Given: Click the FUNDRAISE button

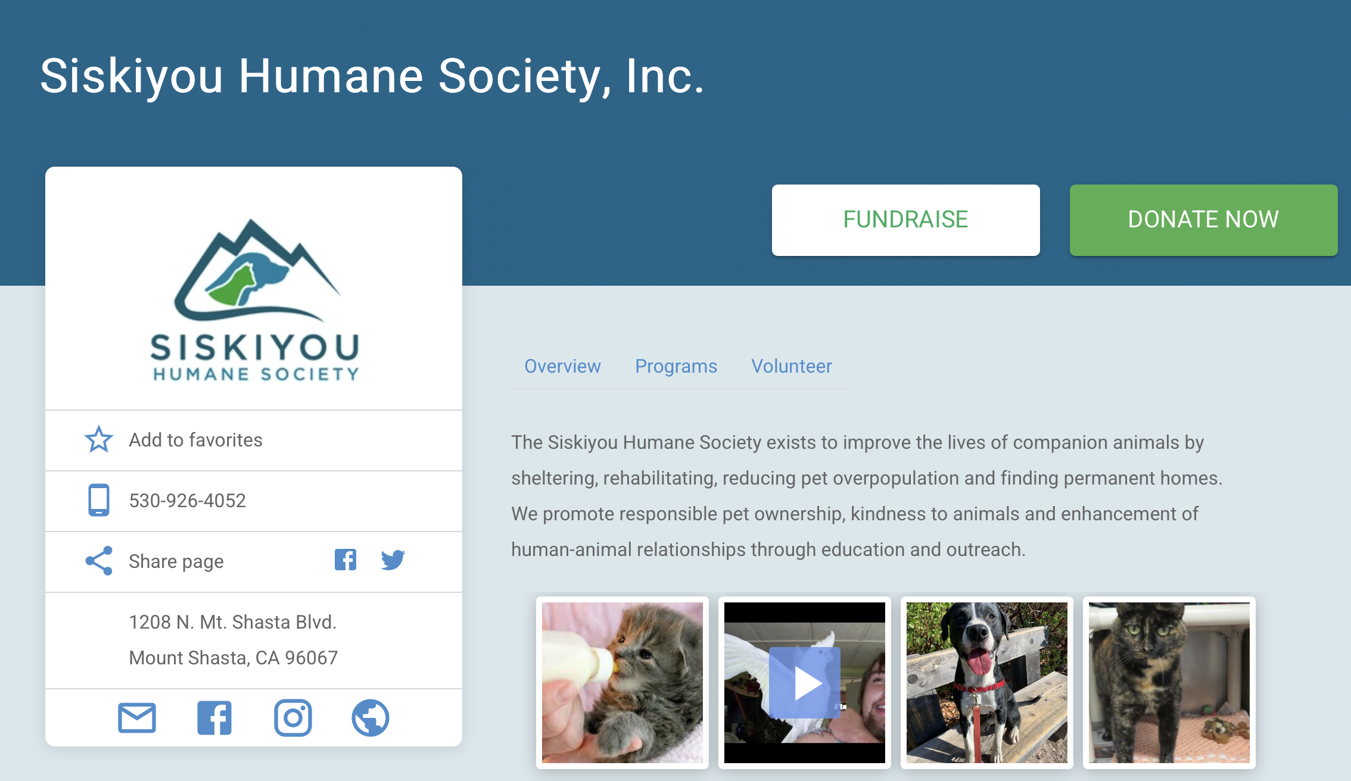Looking at the screenshot, I should point(906,220).
